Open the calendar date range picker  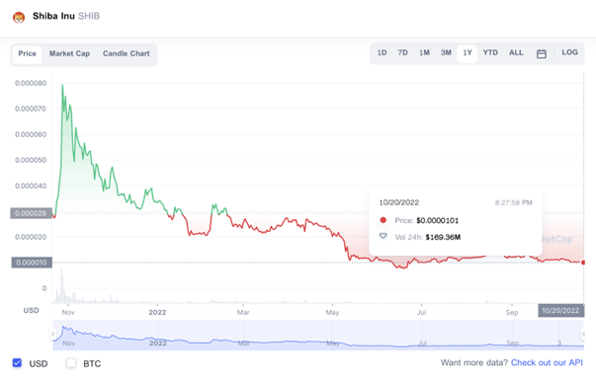click(x=542, y=54)
